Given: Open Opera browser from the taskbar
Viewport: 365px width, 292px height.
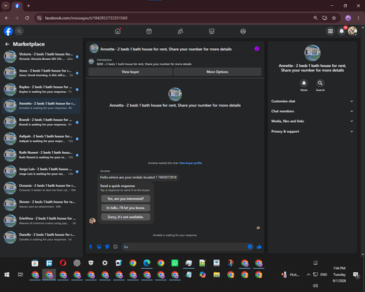Looking at the screenshot, I should point(63,263).
